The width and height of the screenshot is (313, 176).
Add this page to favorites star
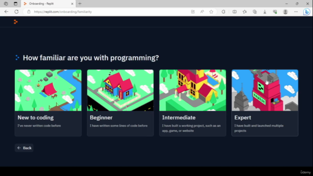211,12
